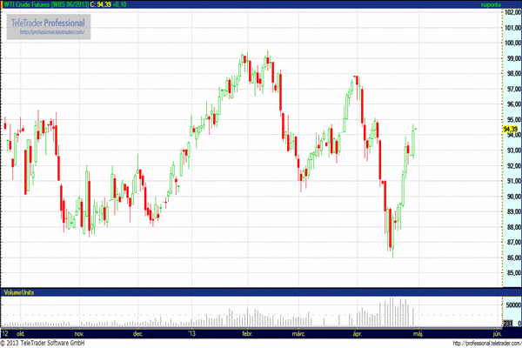Select the 'jún.' label on time axis
The height and width of the screenshot is (348, 522).
496,332
